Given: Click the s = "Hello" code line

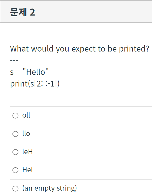Looking at the screenshot, I should pyautogui.click(x=29, y=72).
